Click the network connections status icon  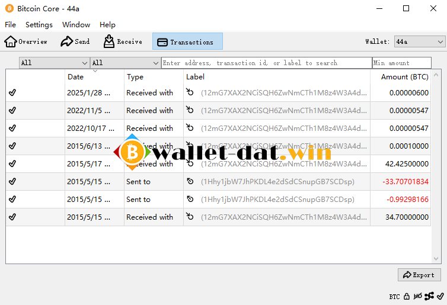tap(429, 297)
